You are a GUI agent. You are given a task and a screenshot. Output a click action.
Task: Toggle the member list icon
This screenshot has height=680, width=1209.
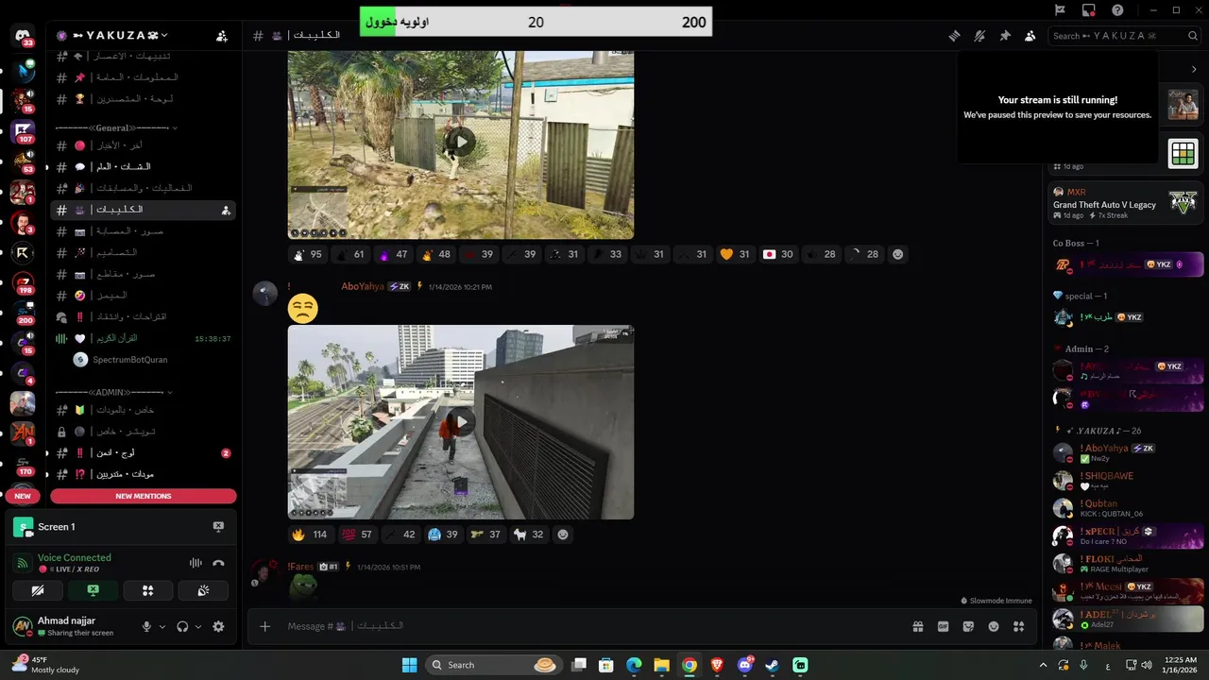click(1030, 36)
